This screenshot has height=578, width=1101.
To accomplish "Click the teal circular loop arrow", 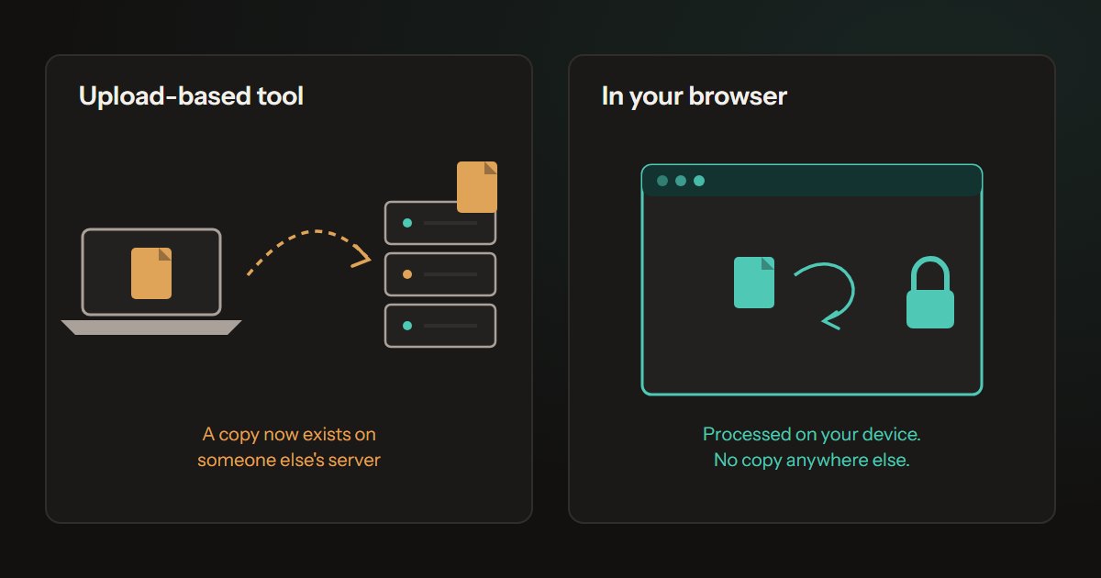I will (824, 295).
